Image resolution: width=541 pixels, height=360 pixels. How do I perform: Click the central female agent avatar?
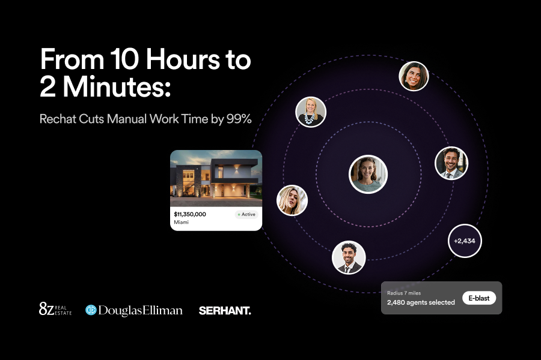click(367, 174)
